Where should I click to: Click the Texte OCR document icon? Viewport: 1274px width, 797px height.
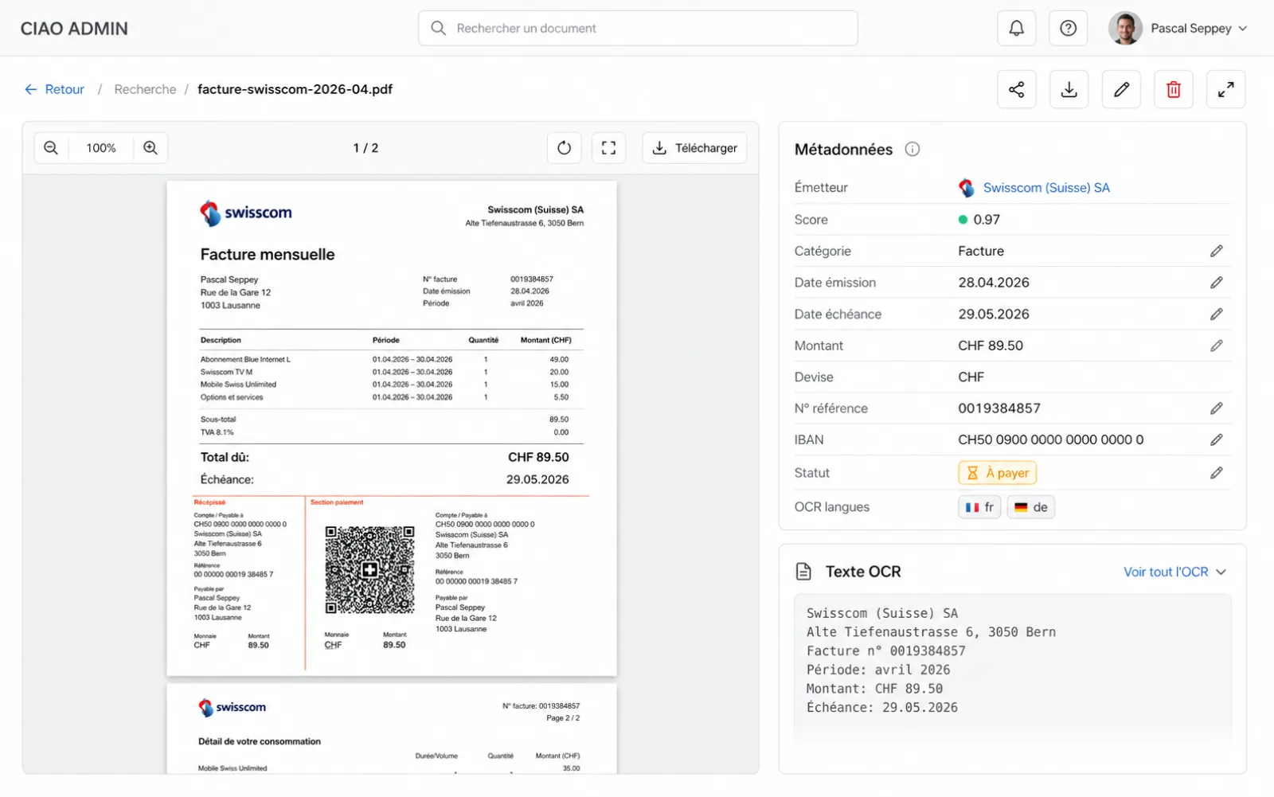[x=804, y=572]
